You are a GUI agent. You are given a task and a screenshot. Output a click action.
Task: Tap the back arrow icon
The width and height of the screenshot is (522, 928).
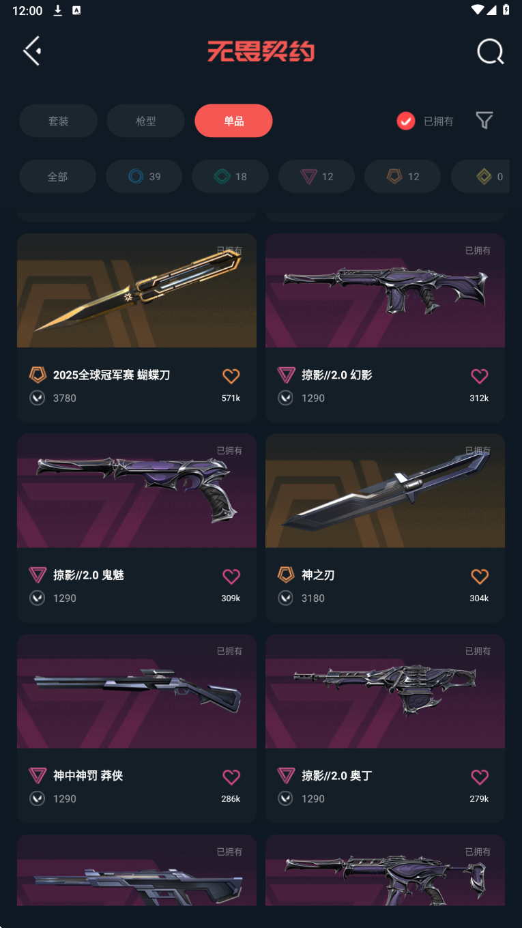[32, 51]
